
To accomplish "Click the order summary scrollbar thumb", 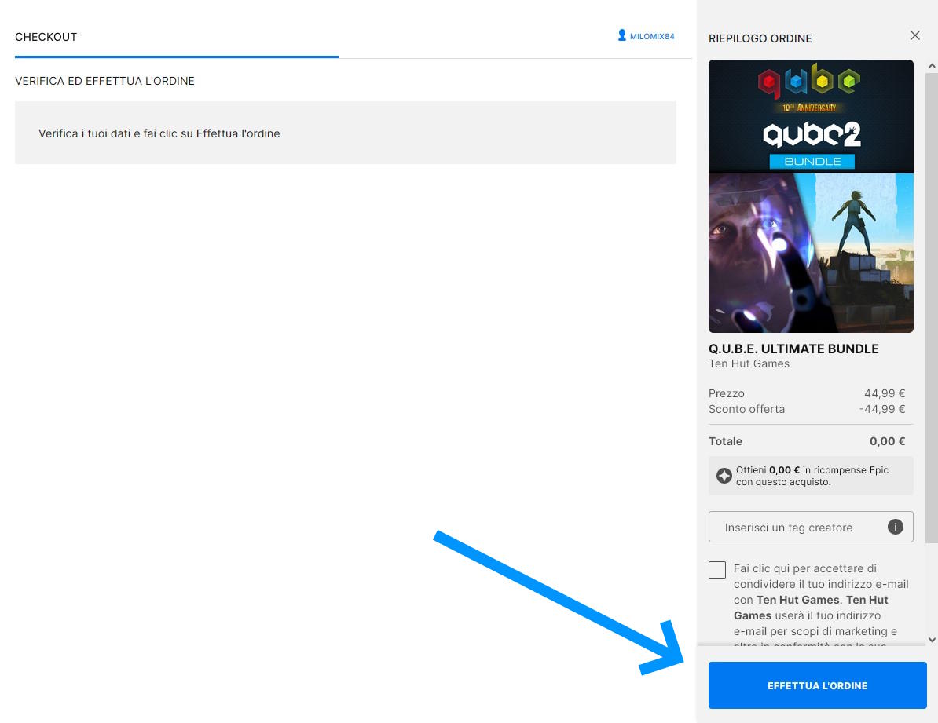I will [x=932, y=306].
